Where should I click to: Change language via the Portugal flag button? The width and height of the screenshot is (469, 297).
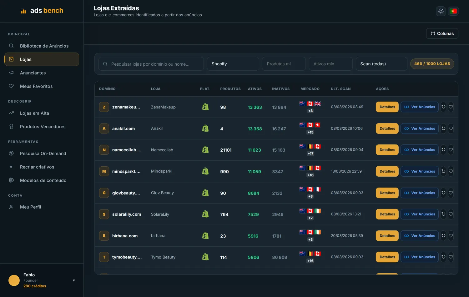453,11
